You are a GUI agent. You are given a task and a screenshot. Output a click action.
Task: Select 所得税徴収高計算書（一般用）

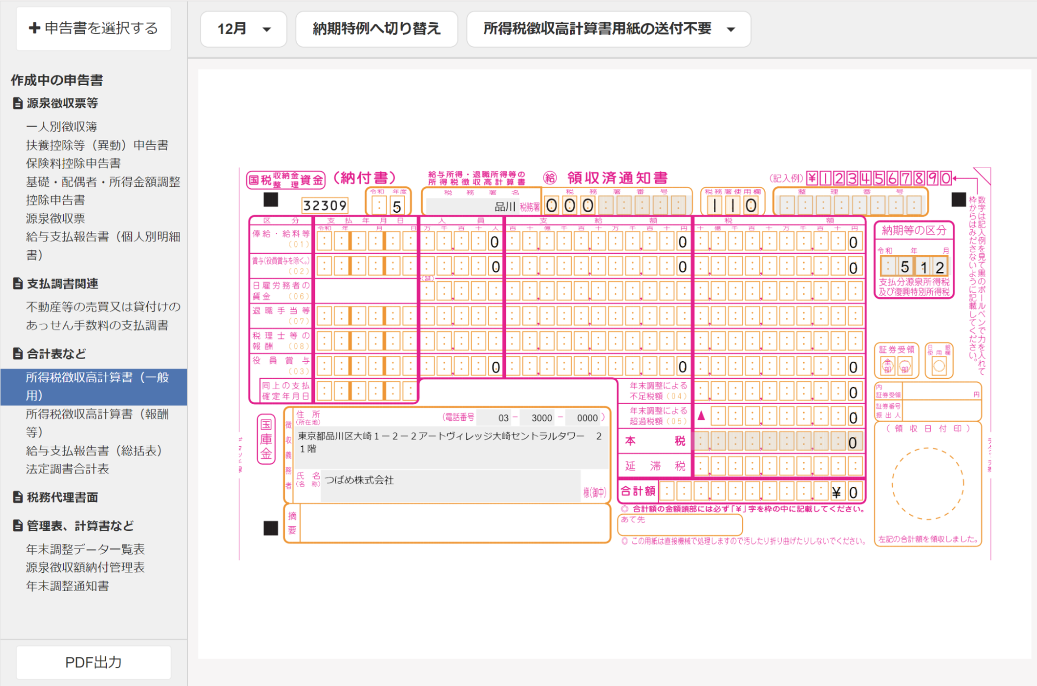point(94,387)
